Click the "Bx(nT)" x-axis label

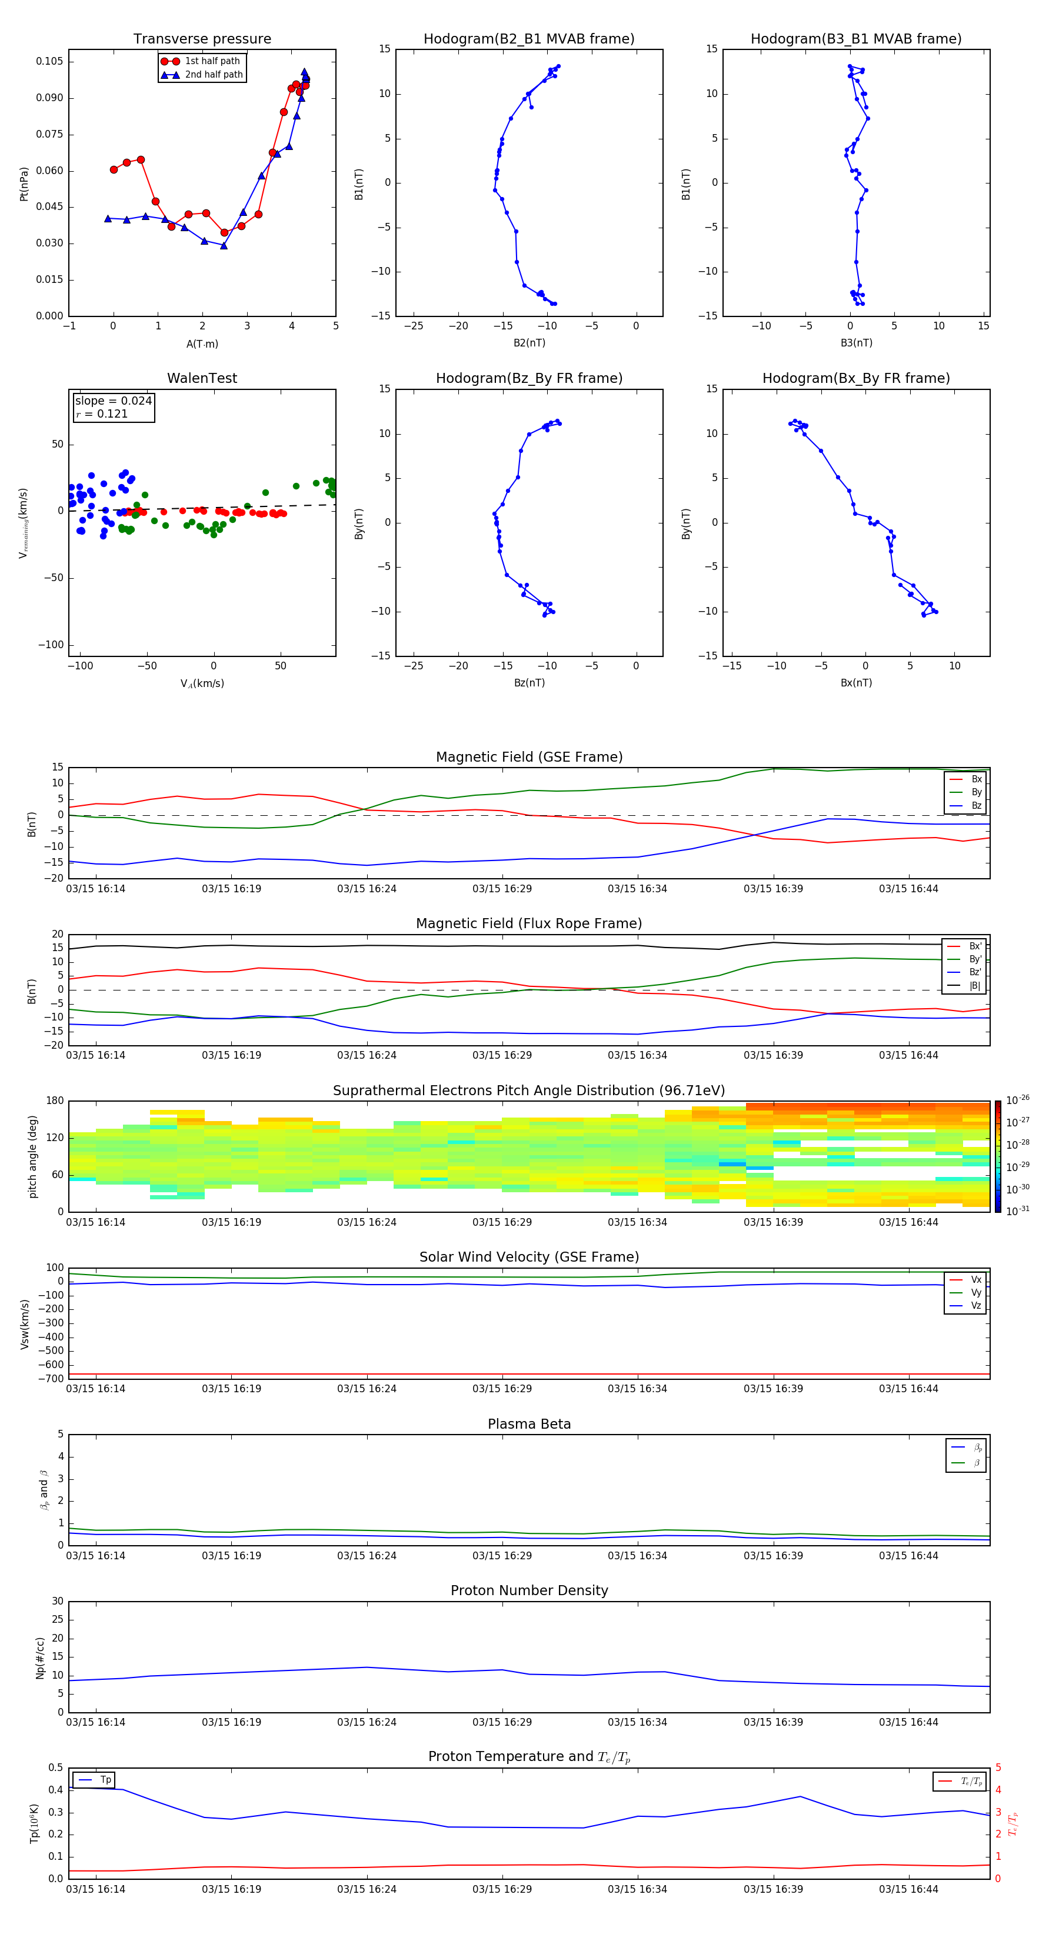856,683
